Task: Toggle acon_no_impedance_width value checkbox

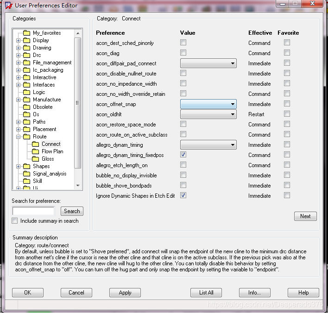Action: (x=183, y=83)
